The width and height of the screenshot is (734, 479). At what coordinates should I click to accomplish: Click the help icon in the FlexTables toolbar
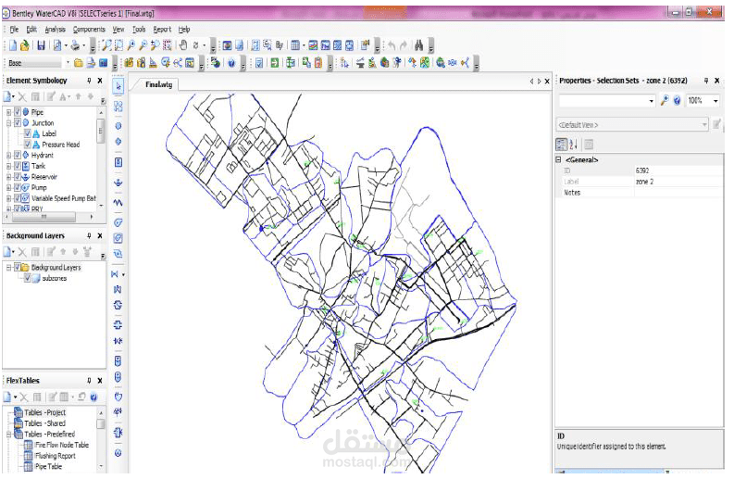coord(93,397)
